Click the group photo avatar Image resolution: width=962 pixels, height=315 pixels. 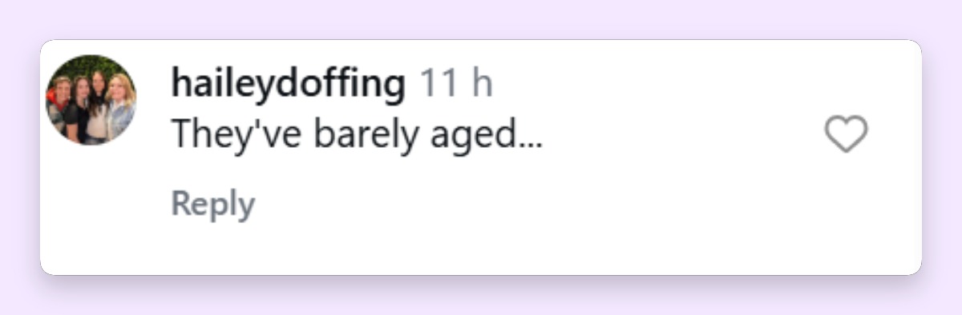coord(91,100)
